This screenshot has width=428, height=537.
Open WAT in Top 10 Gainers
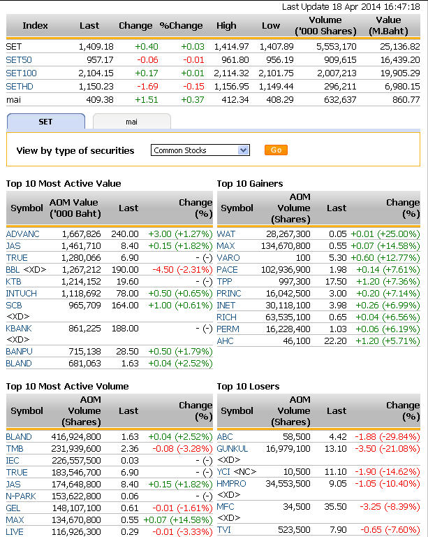tap(226, 234)
